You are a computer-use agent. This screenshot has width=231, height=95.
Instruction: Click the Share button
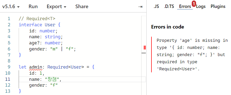82,7
